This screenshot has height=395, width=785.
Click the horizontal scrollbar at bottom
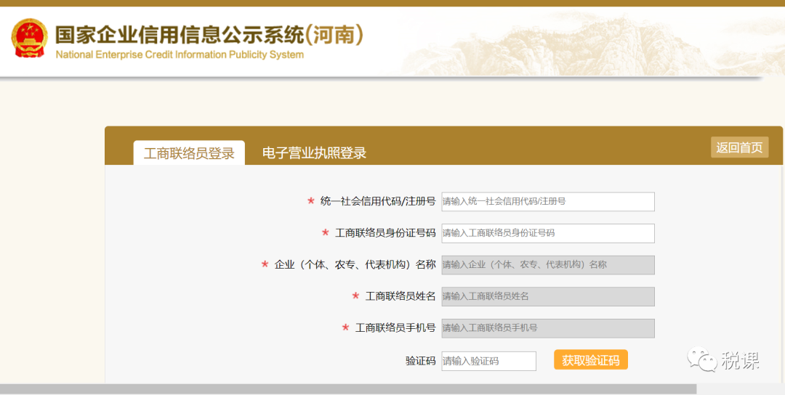(348, 389)
